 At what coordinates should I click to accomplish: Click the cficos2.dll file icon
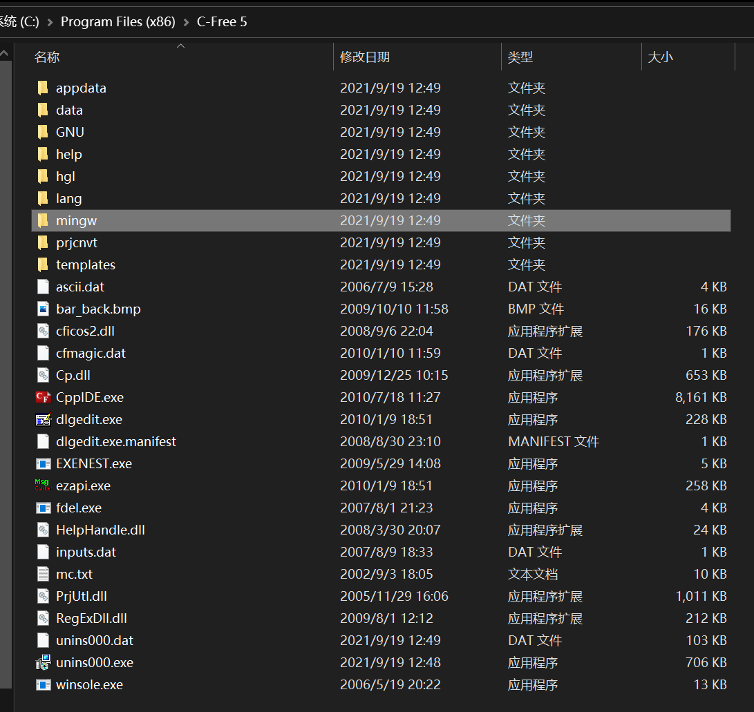tap(44, 331)
